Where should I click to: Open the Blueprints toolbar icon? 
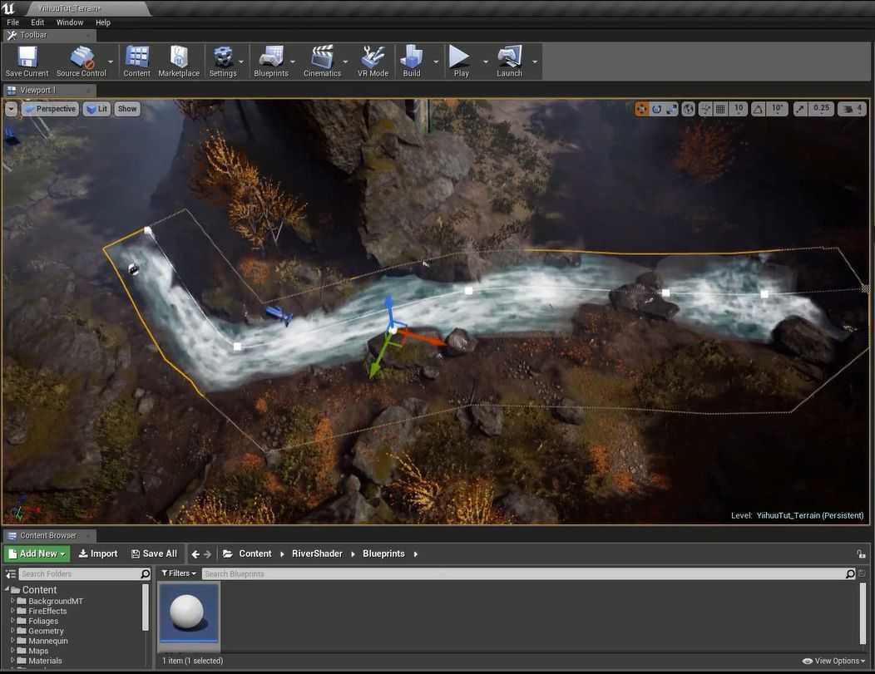(x=271, y=61)
